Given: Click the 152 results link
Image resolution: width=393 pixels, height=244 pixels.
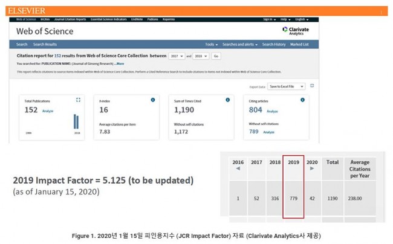Looking at the screenshot, I should point(57,56).
